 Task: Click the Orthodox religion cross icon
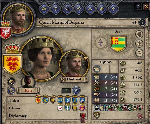(x=101, y=43)
